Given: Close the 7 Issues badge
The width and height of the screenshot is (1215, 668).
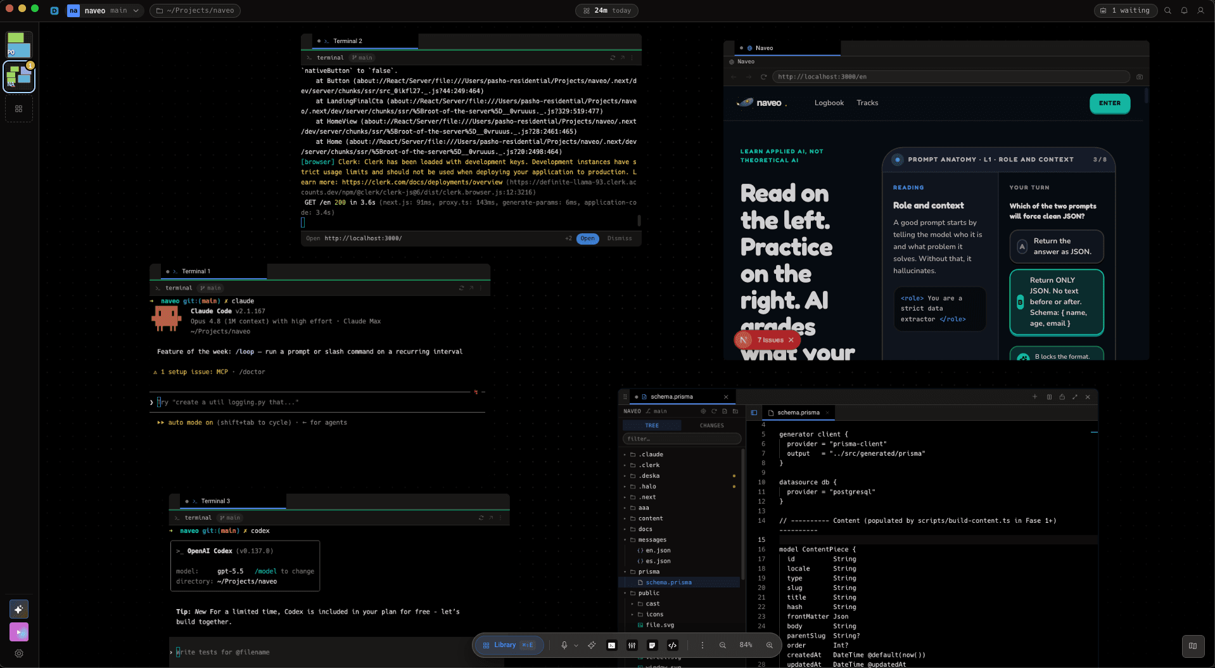Looking at the screenshot, I should coord(791,340).
